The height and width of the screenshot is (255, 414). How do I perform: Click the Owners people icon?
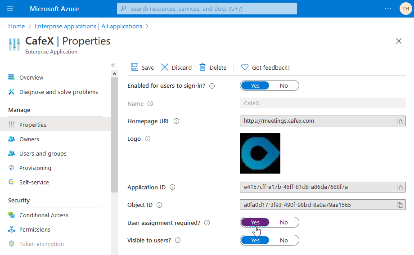coord(11,139)
